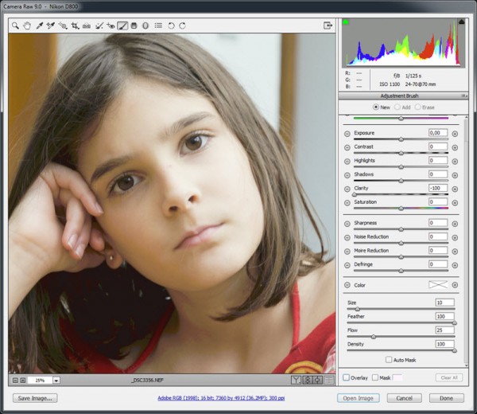Toggle full screen mode icon

tap(328, 25)
